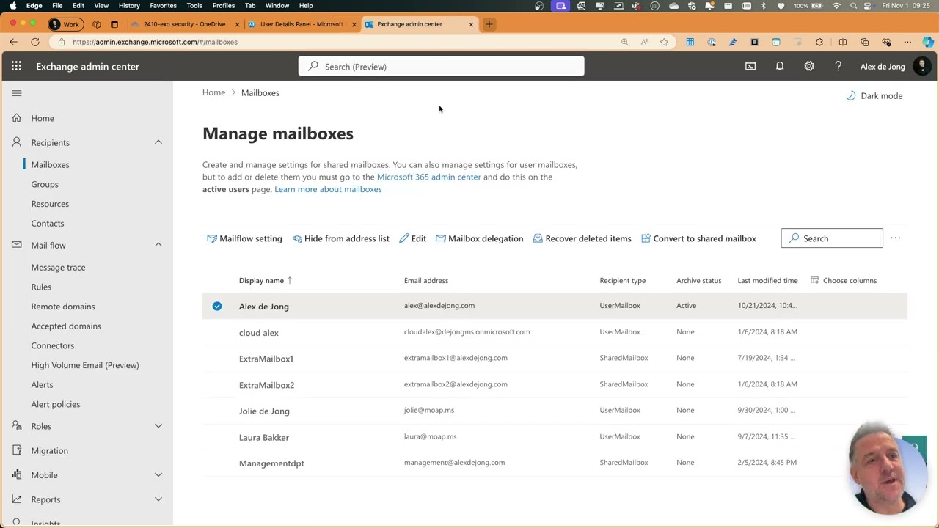Viewport: 939px width, 528px height.
Task: Sort by Email address column
Action: pos(425,280)
